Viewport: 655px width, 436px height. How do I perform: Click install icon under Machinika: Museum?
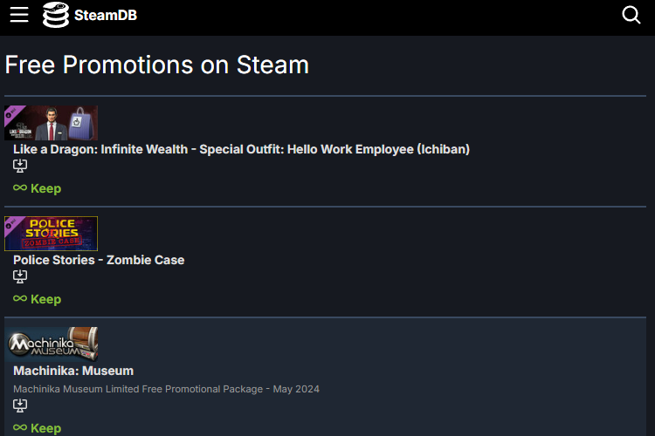coord(20,405)
